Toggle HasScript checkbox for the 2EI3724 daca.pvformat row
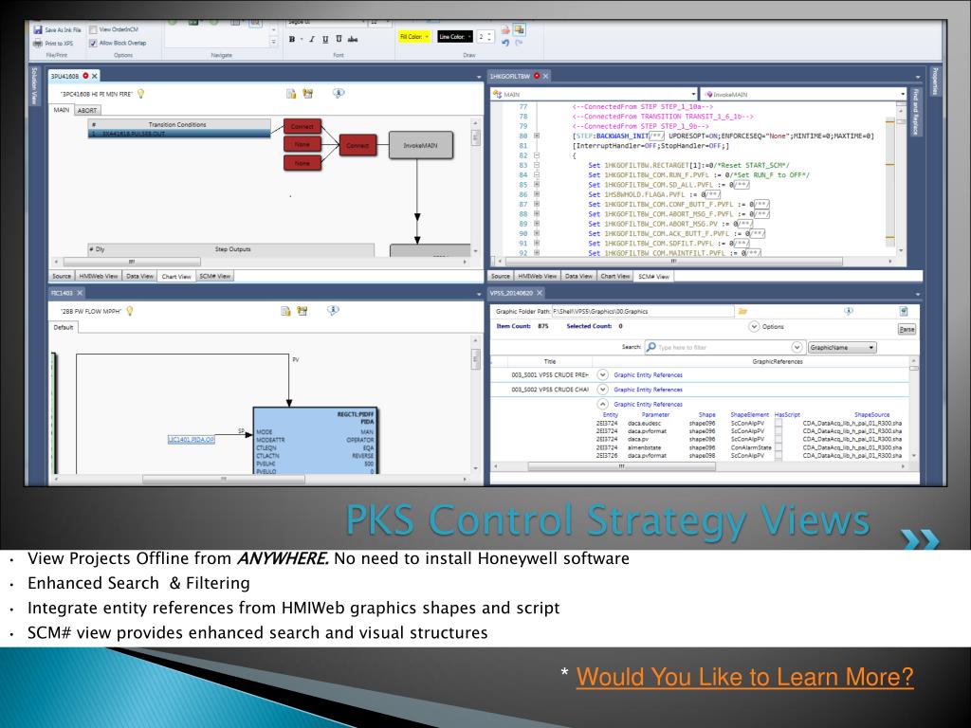The image size is (971, 728). point(779,431)
